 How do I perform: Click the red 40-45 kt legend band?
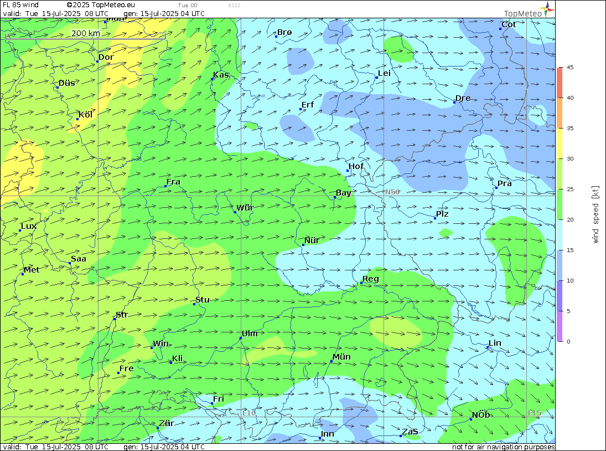coord(560,83)
